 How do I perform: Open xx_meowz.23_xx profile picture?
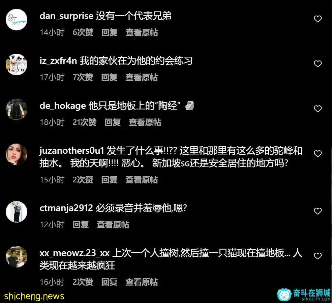17,257
